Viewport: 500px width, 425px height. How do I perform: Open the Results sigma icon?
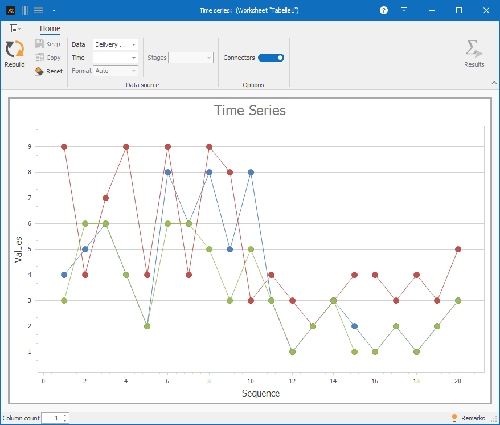pos(473,49)
